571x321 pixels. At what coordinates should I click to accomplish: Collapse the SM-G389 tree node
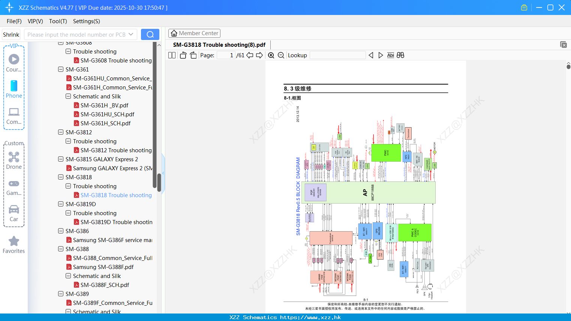[61, 294]
